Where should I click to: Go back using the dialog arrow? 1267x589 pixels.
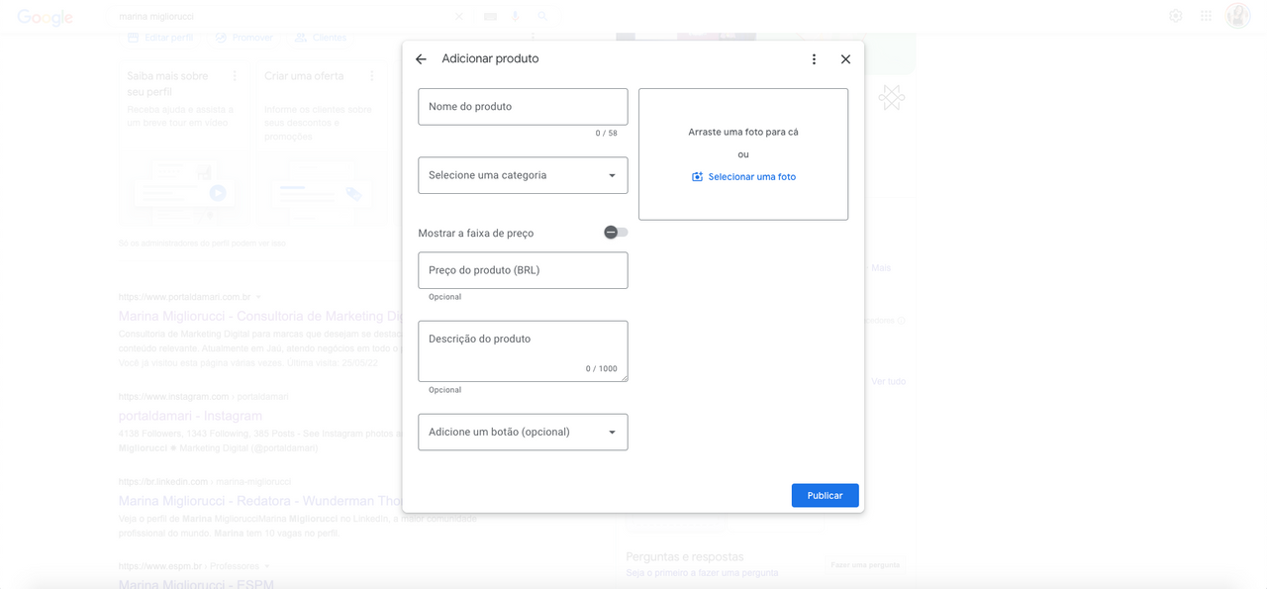pos(421,59)
